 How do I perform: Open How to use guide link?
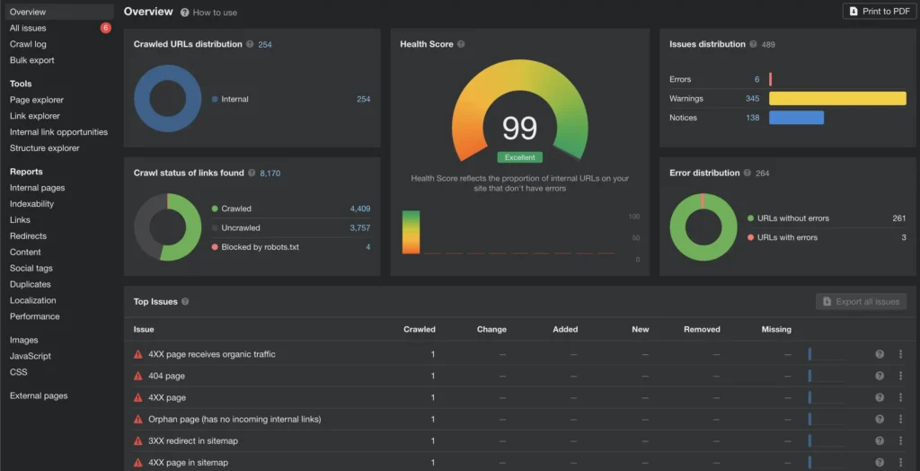point(215,13)
